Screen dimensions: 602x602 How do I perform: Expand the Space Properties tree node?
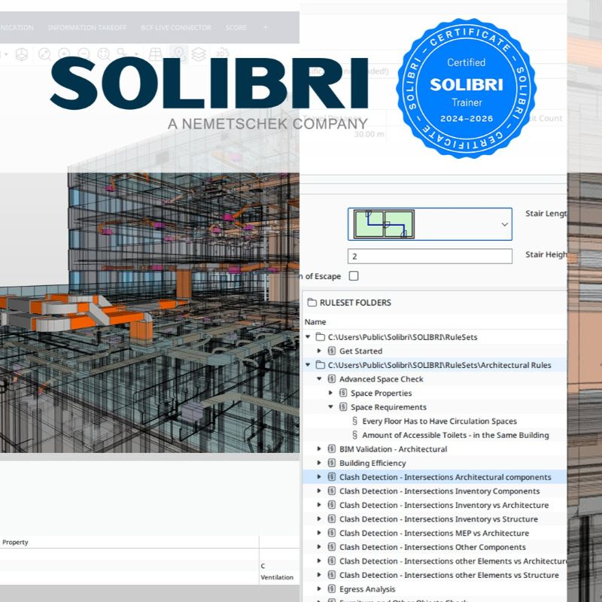pos(330,393)
